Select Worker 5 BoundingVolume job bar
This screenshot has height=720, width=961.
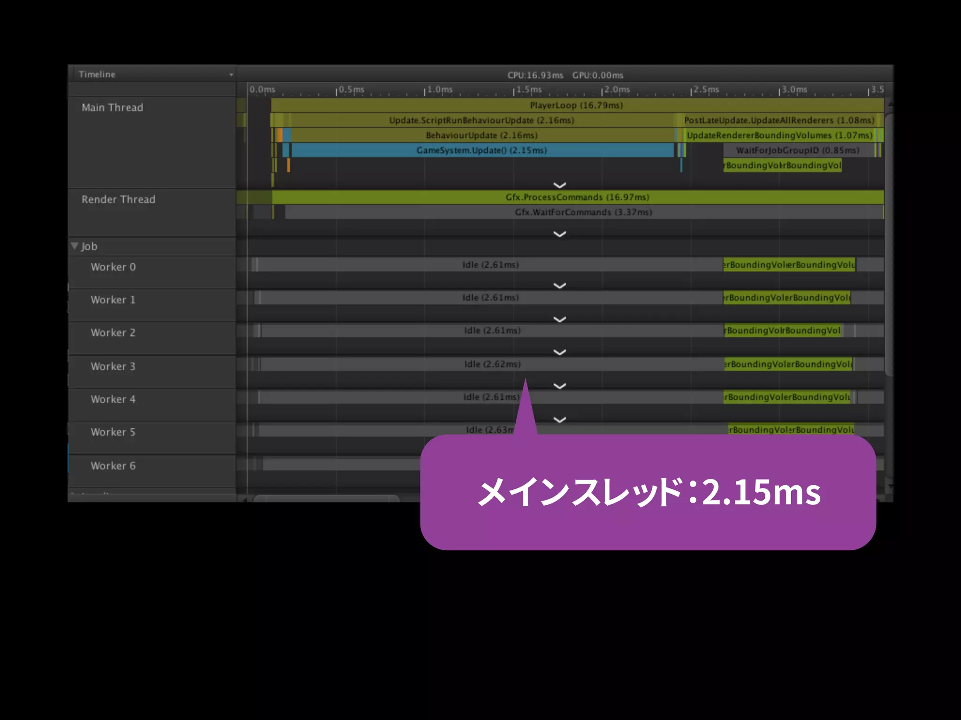[x=791, y=429]
